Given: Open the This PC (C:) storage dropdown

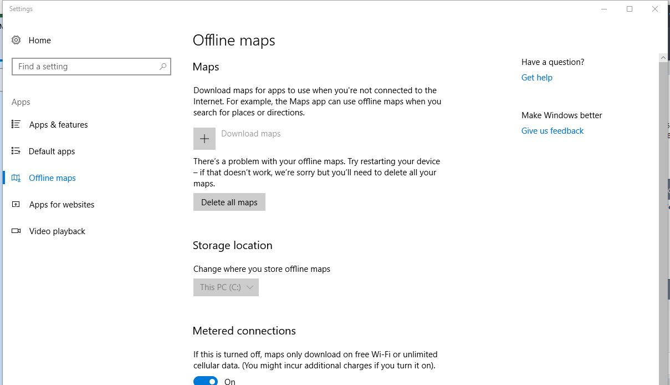Looking at the screenshot, I should click(226, 287).
